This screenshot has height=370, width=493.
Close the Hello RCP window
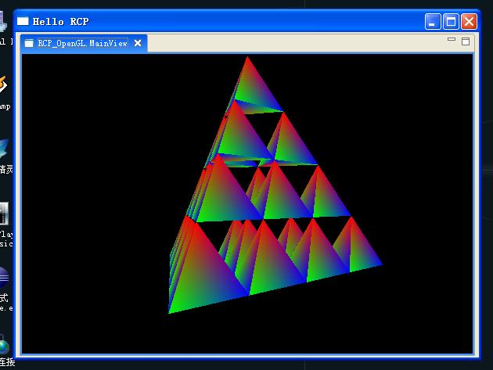click(x=469, y=22)
